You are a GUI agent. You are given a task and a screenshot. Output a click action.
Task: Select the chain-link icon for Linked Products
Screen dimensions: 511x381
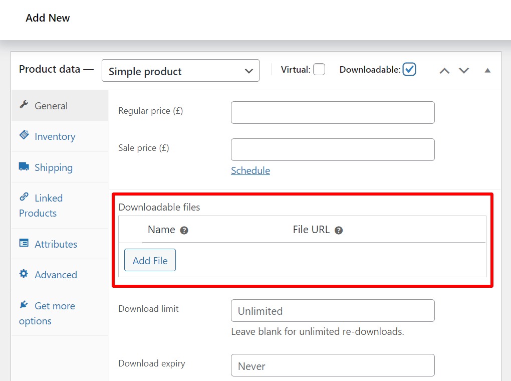click(24, 198)
